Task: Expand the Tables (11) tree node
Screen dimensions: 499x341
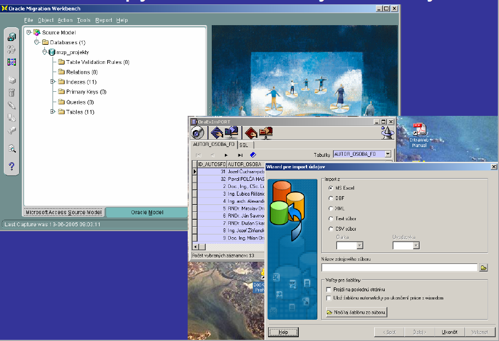Action: pos(53,112)
